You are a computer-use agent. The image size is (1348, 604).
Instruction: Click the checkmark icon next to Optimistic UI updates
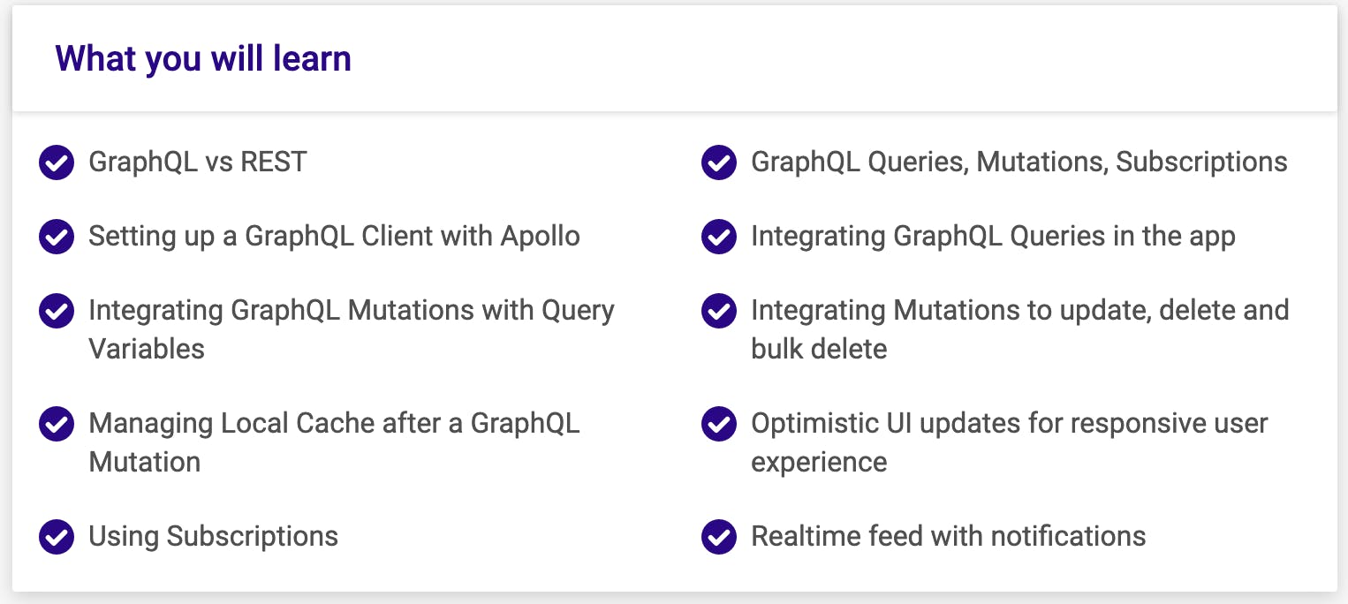click(719, 424)
